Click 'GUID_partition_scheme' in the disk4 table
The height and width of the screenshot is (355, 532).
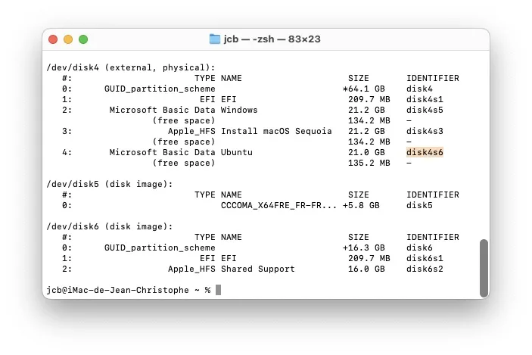tap(160, 89)
